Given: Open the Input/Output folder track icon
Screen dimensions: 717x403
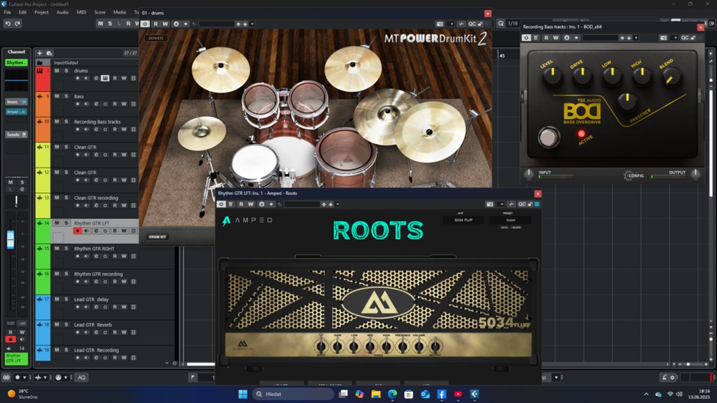Looking at the screenshot, I should [x=39, y=63].
